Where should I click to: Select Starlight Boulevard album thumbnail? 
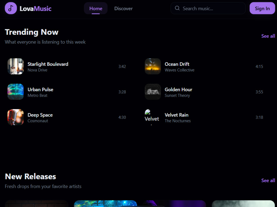point(16,66)
